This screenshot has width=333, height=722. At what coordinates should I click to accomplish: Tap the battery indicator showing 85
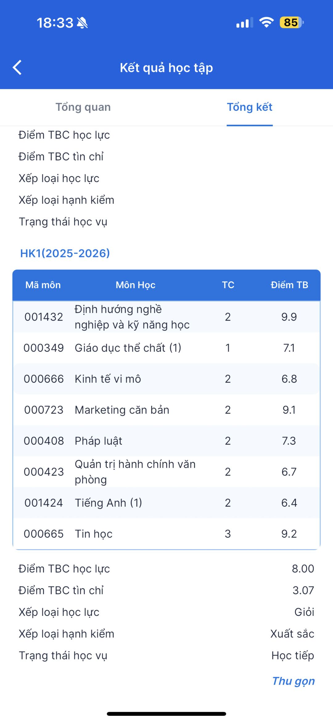tap(292, 22)
